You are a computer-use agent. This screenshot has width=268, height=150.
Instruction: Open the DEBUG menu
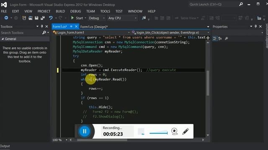click(x=75, y=11)
